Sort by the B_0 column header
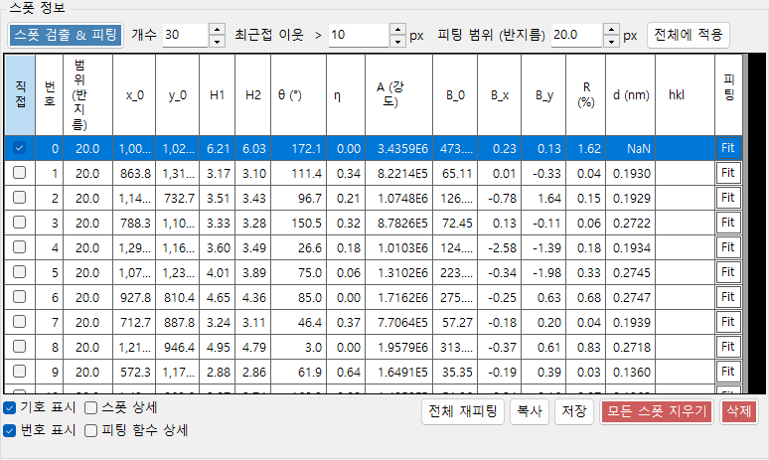This screenshot has height=460, width=769. (455, 94)
